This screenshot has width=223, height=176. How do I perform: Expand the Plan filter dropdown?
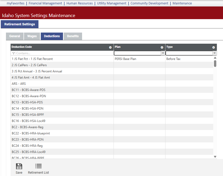coord(163,53)
